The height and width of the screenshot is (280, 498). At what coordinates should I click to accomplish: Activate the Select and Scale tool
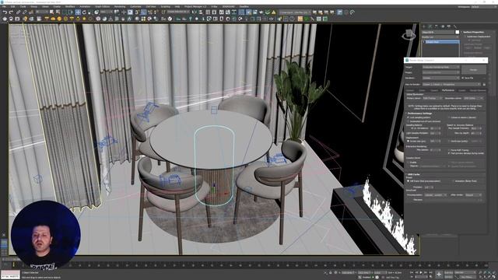click(90, 12)
